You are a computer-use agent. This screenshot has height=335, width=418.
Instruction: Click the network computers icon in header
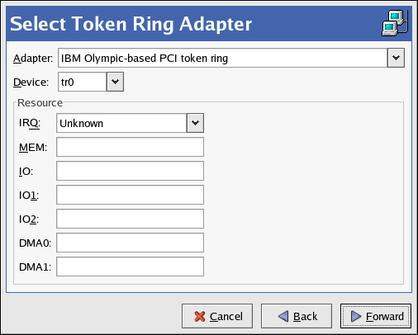point(395,23)
